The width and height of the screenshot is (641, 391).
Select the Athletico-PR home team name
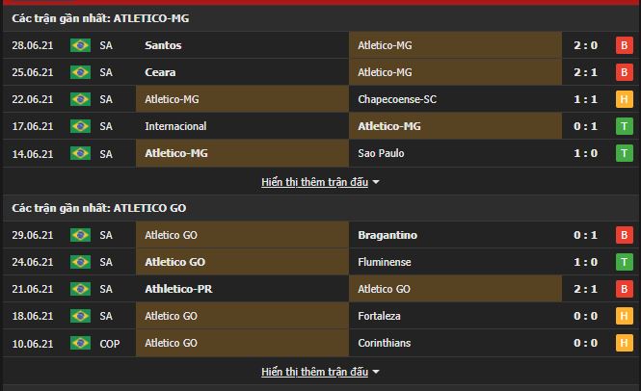pos(176,289)
